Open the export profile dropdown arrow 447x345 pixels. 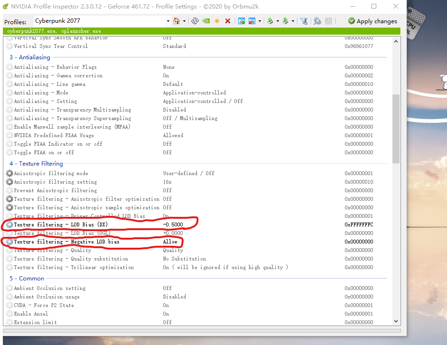278,21
